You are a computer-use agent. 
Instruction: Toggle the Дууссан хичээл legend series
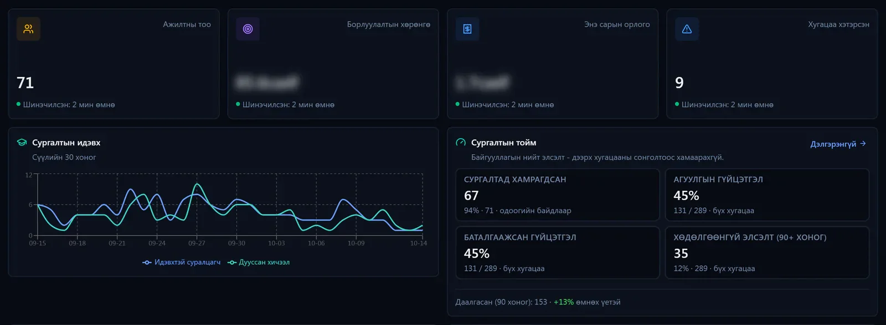pyautogui.click(x=259, y=263)
